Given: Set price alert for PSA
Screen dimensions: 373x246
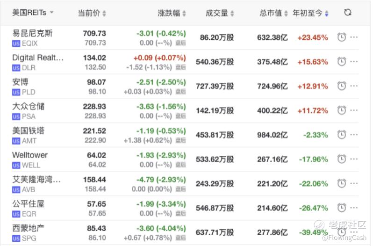Looking at the screenshot, I should [342, 110].
